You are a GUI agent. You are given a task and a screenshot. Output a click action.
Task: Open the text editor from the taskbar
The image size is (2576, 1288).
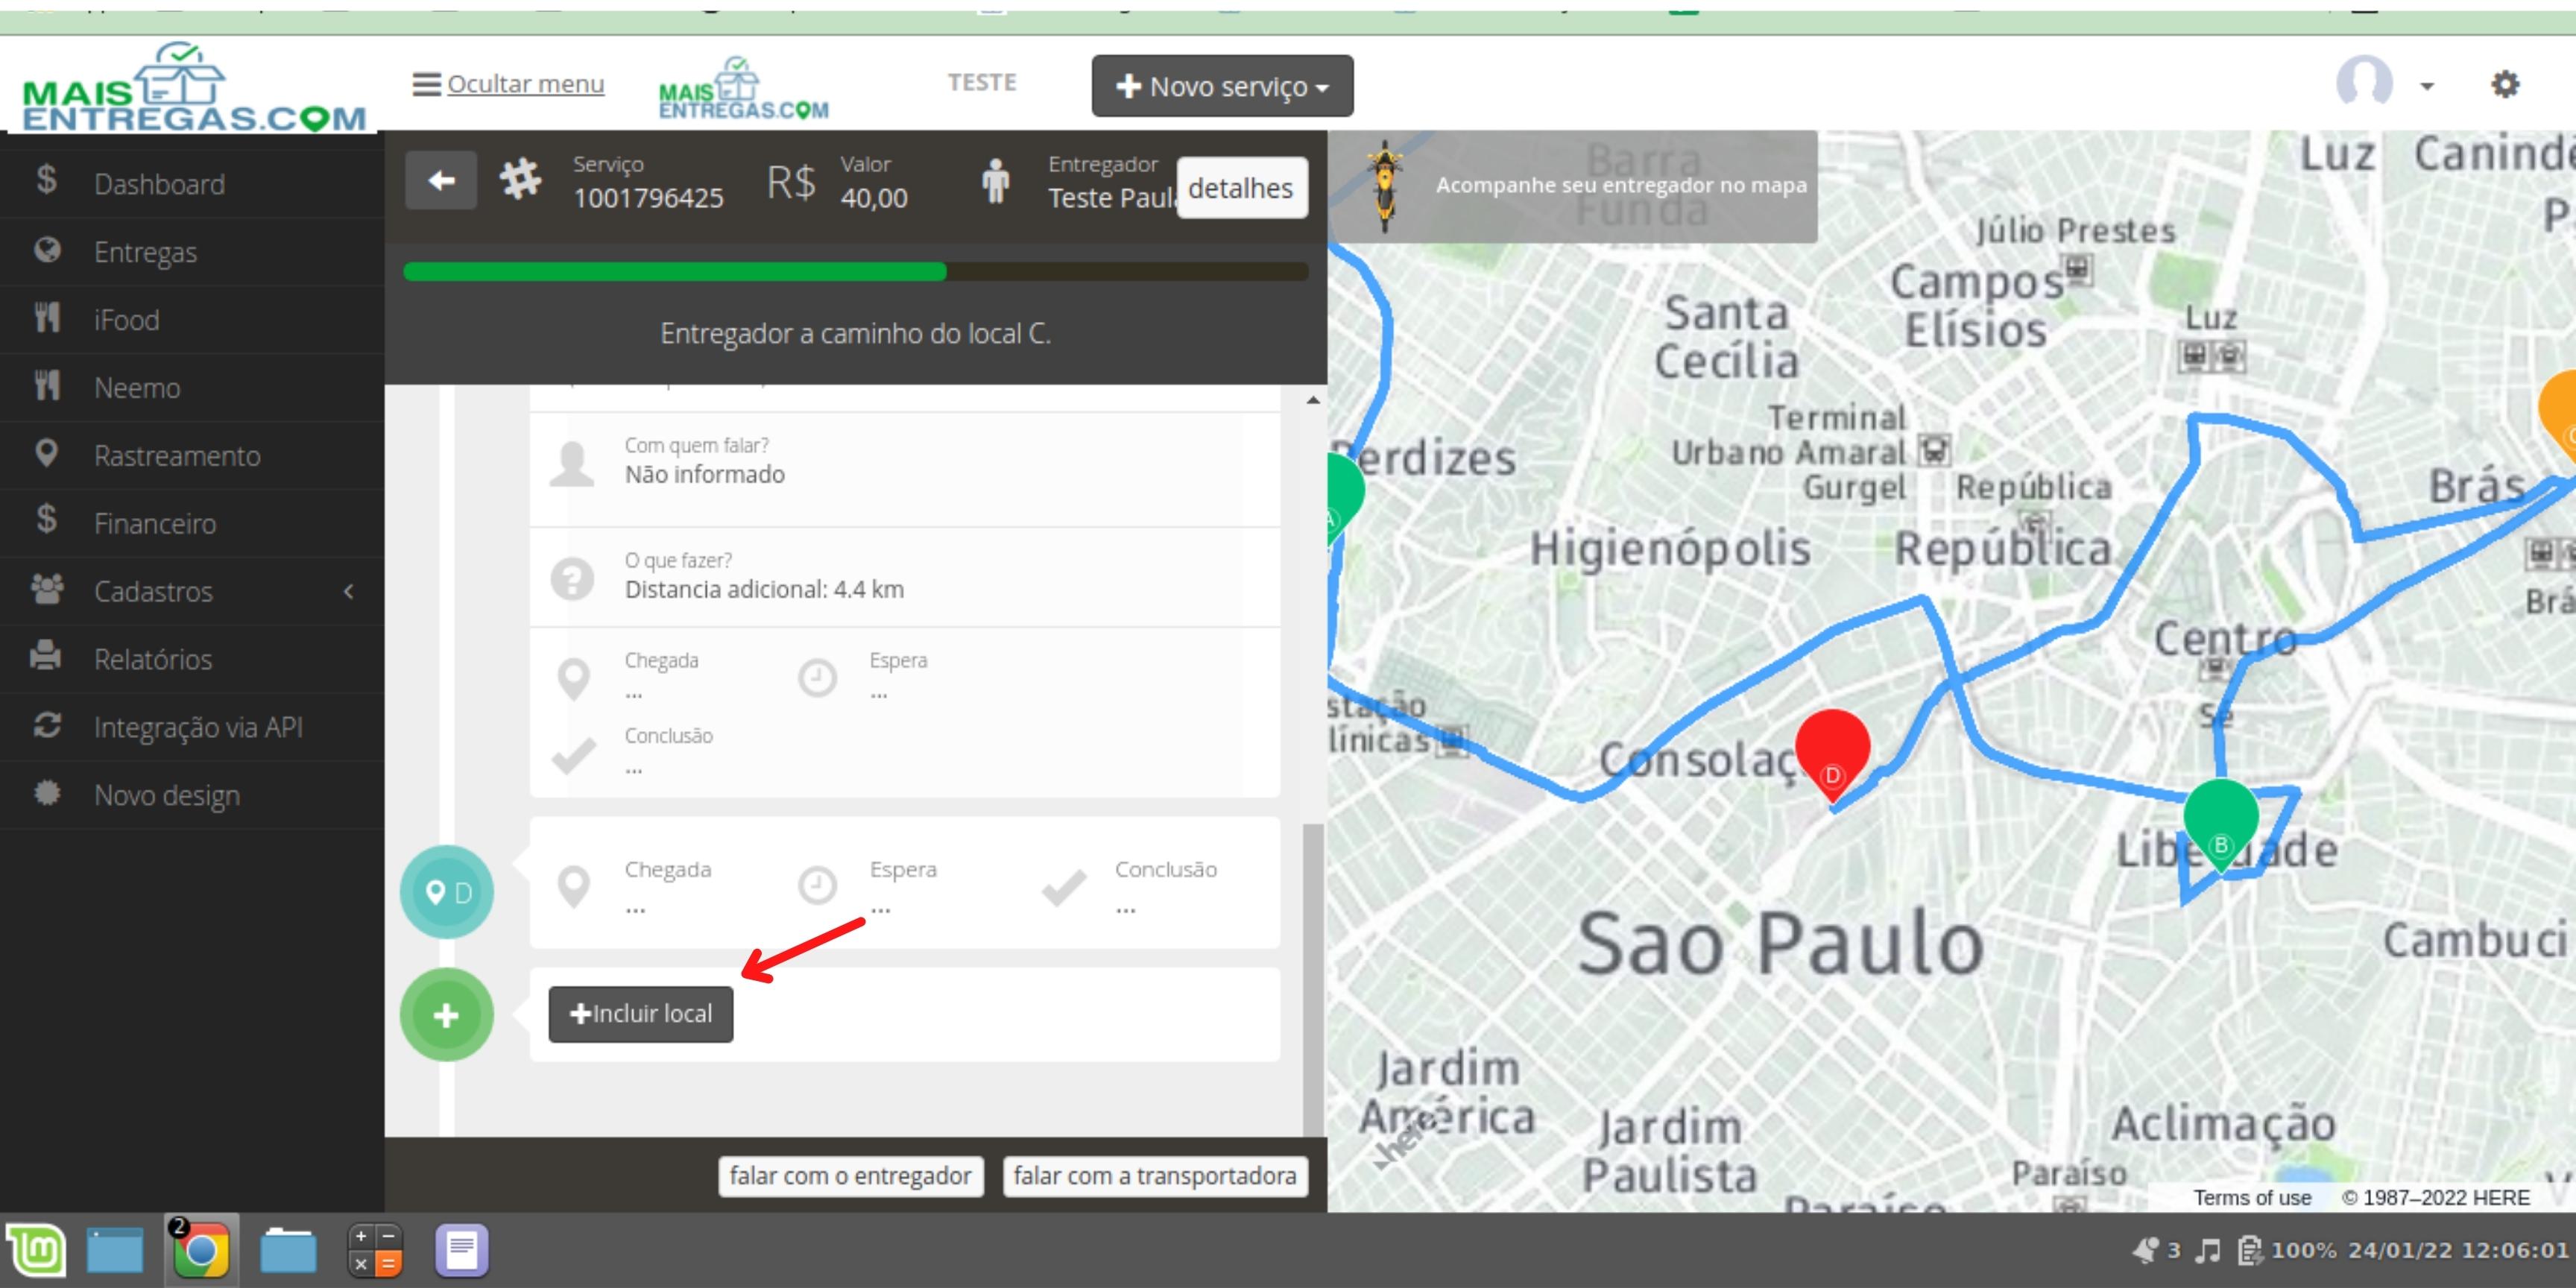(462, 1250)
